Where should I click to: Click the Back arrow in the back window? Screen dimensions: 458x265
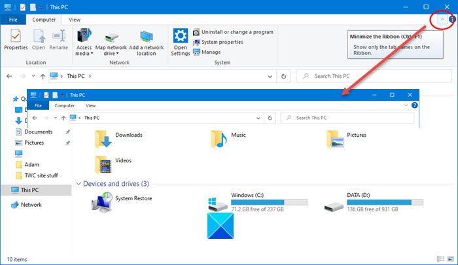[x=9, y=77]
